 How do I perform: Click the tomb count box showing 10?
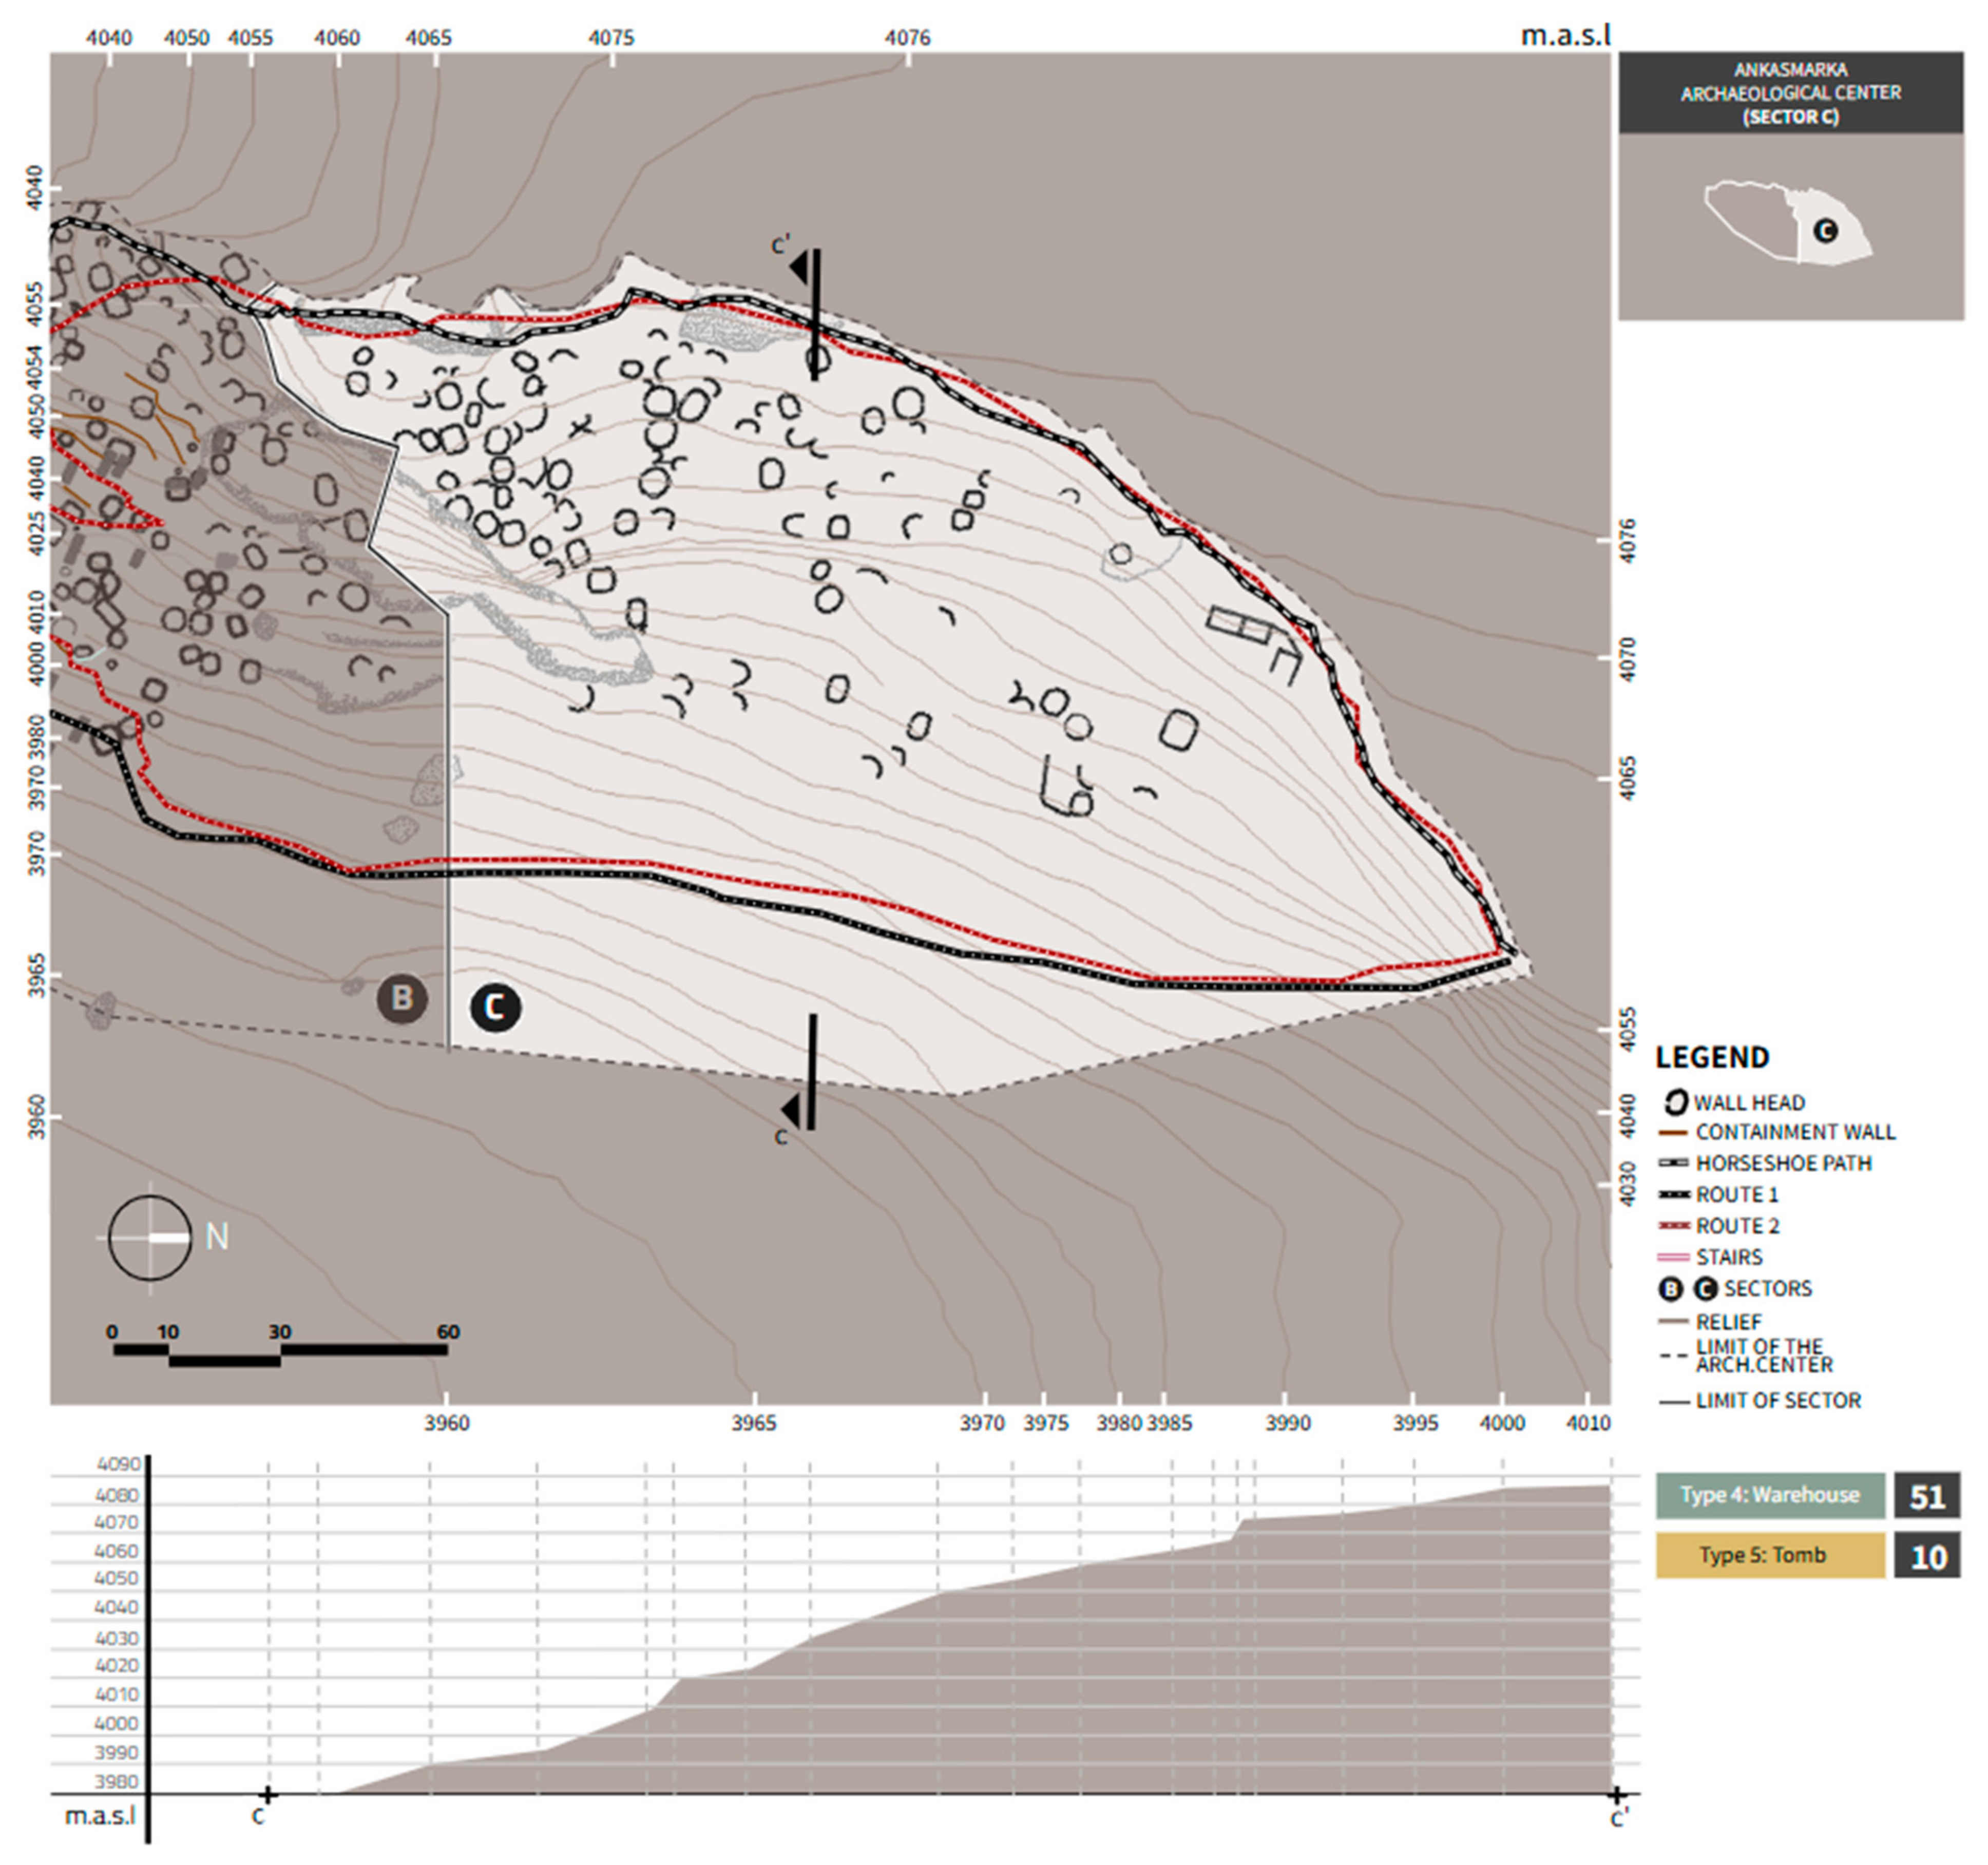point(1927,1556)
